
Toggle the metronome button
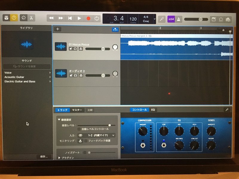[x=178, y=19]
